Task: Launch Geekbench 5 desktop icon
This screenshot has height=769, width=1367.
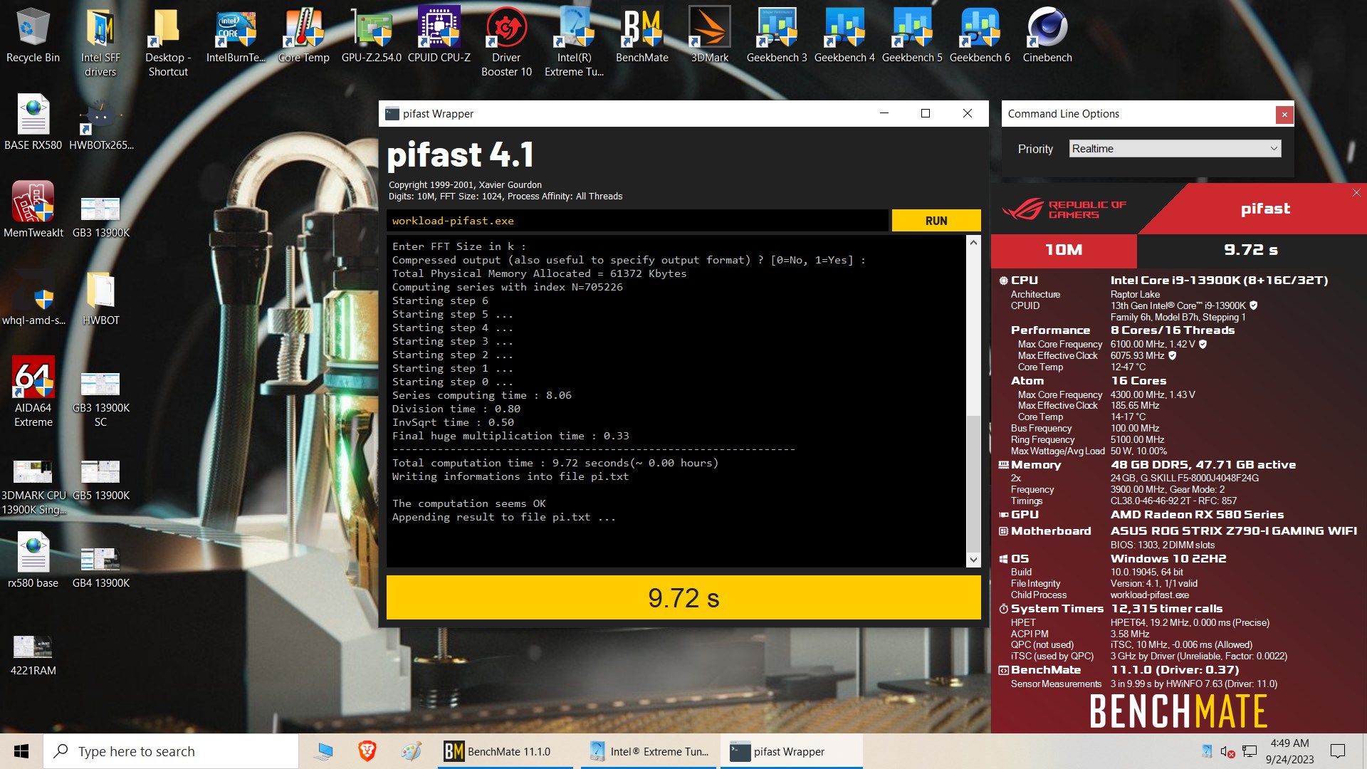Action: pos(912,36)
